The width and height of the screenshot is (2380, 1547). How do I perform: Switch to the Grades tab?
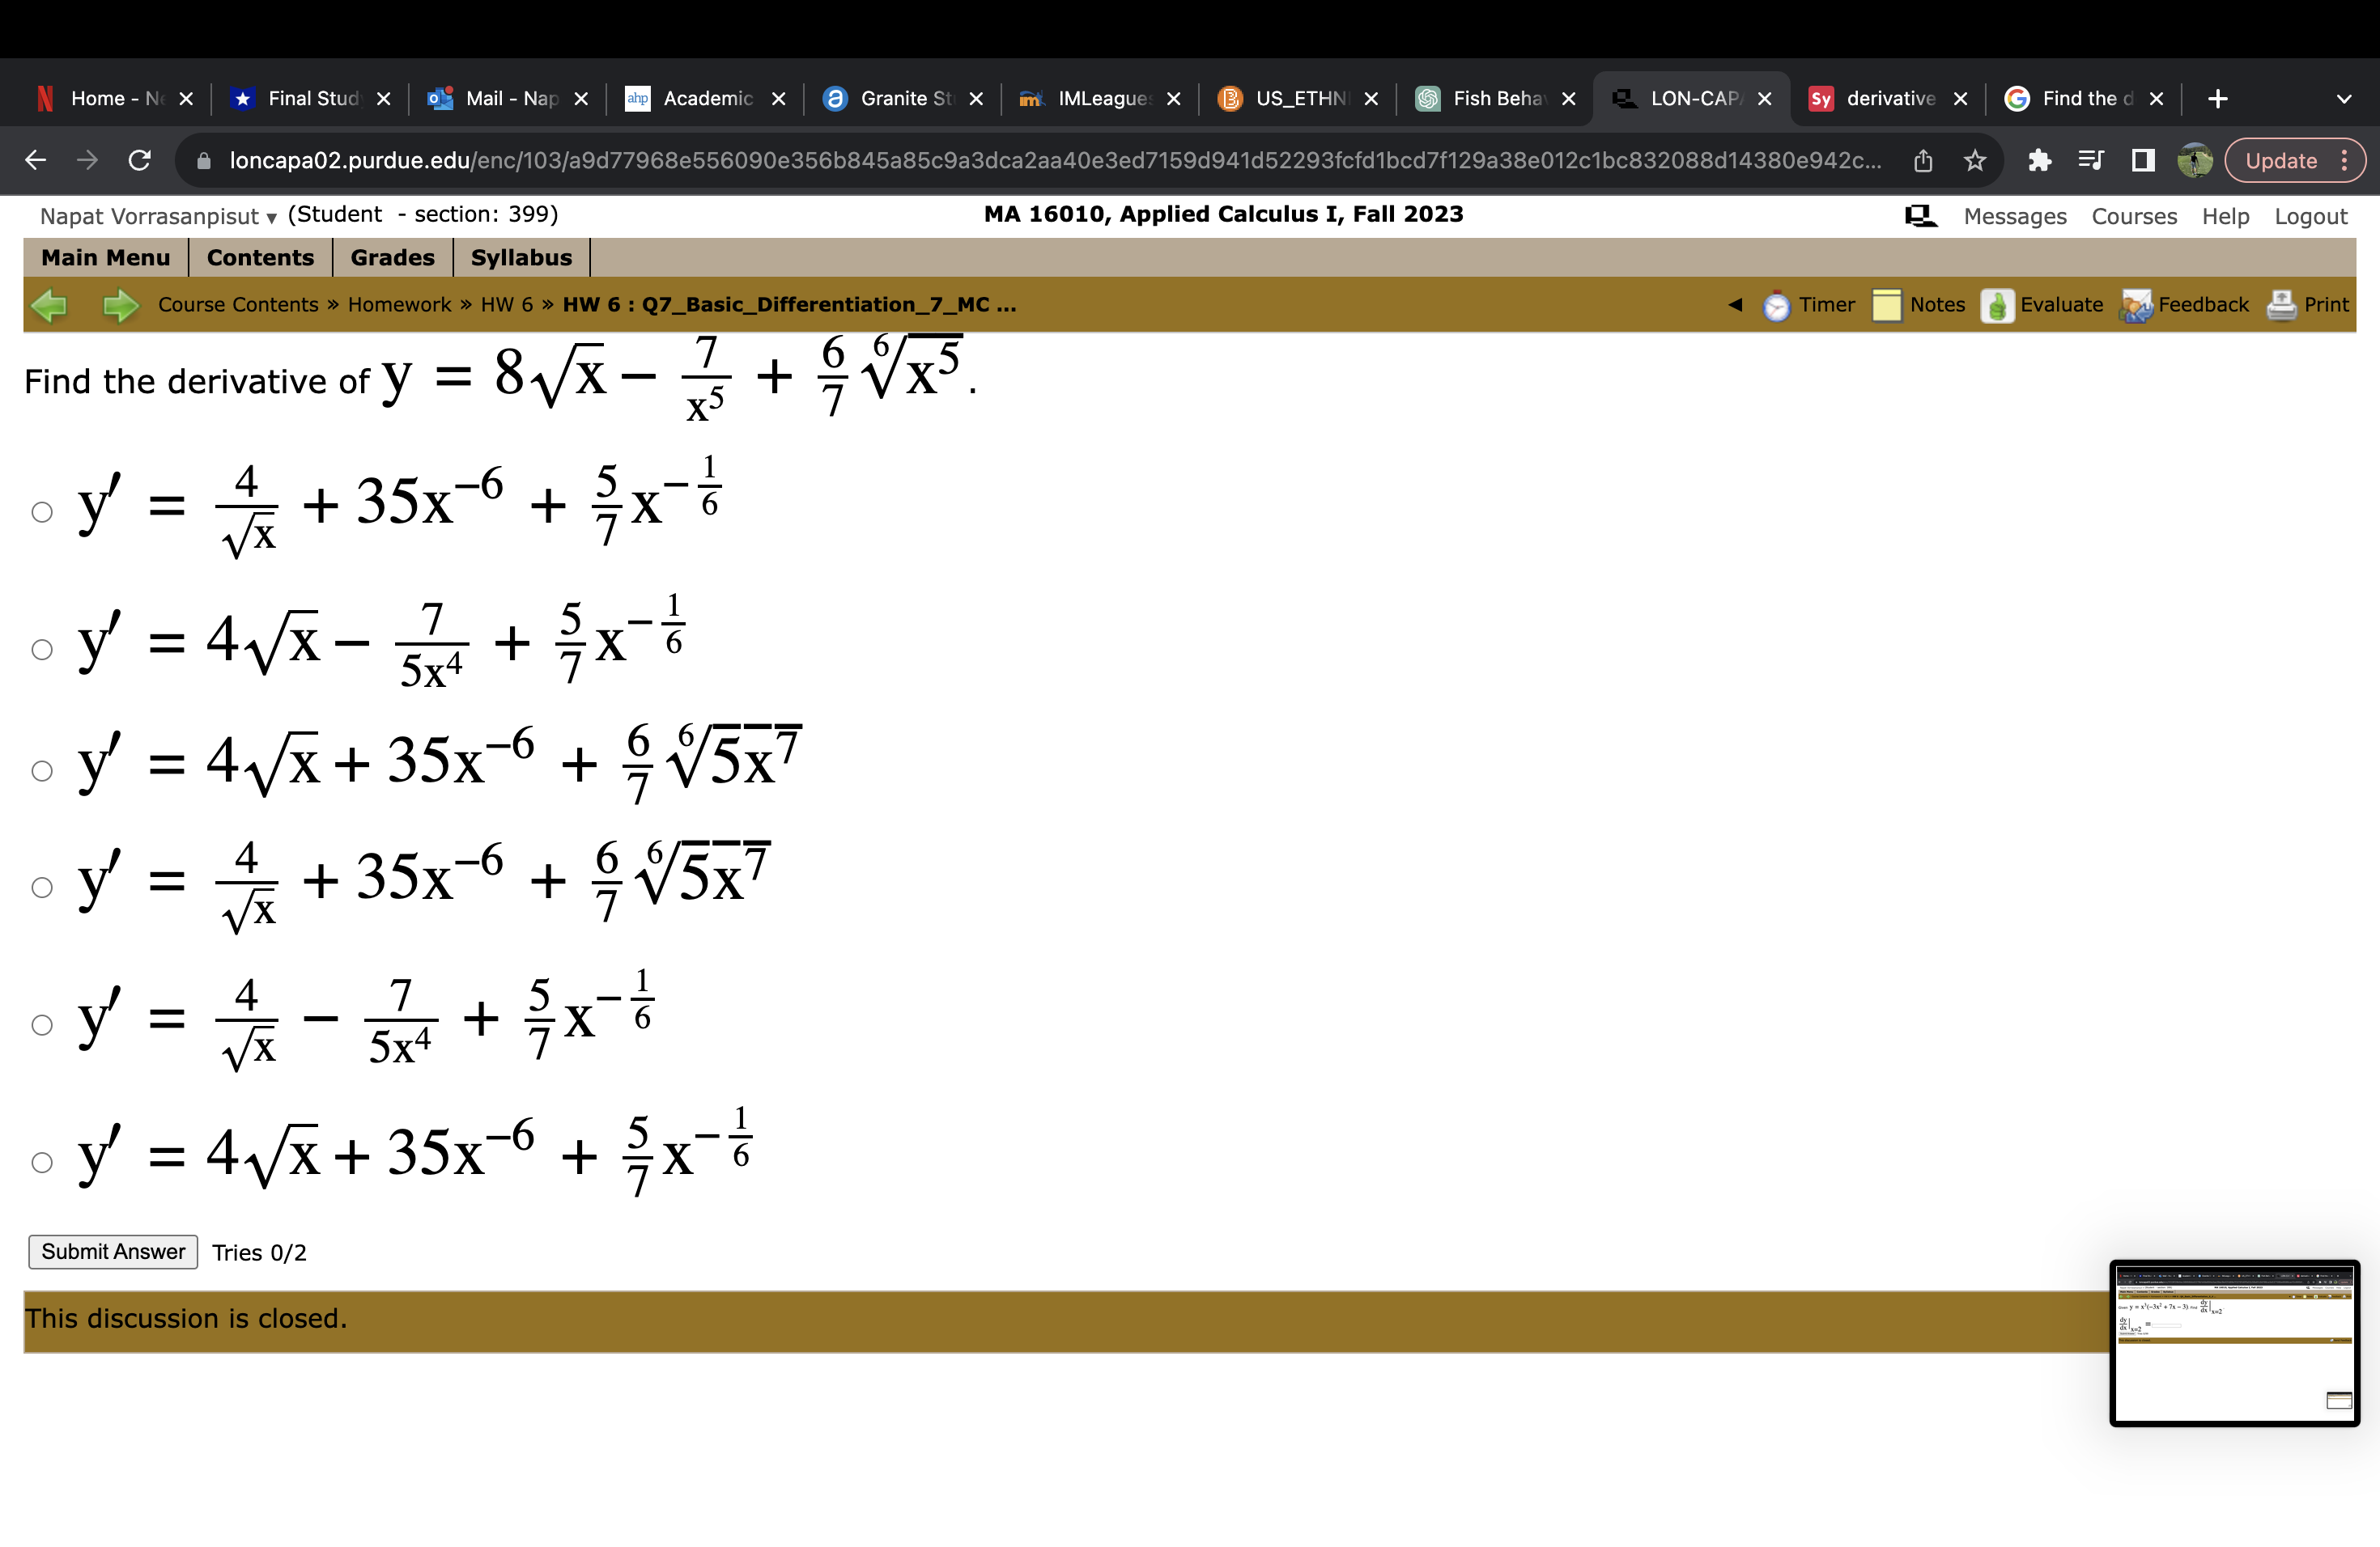(391, 256)
